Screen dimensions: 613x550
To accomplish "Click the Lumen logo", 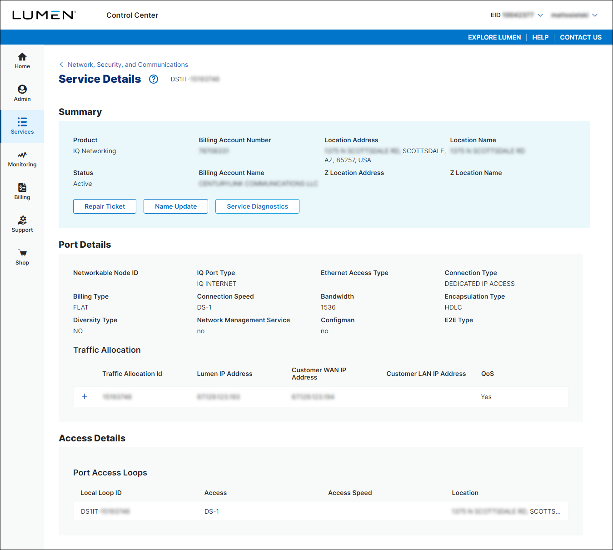I will 44,15.
